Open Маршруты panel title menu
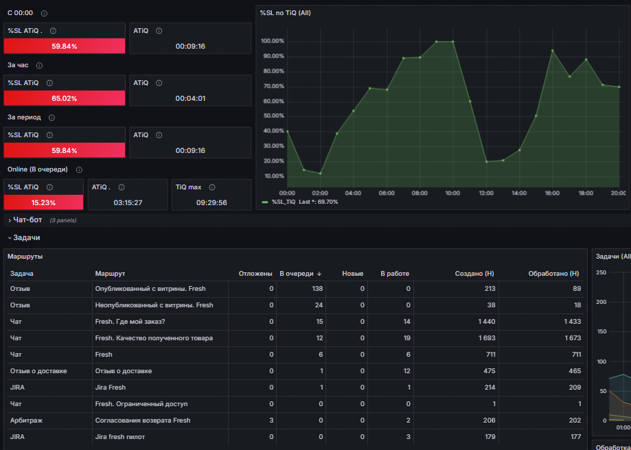The height and width of the screenshot is (450, 631). (x=25, y=256)
